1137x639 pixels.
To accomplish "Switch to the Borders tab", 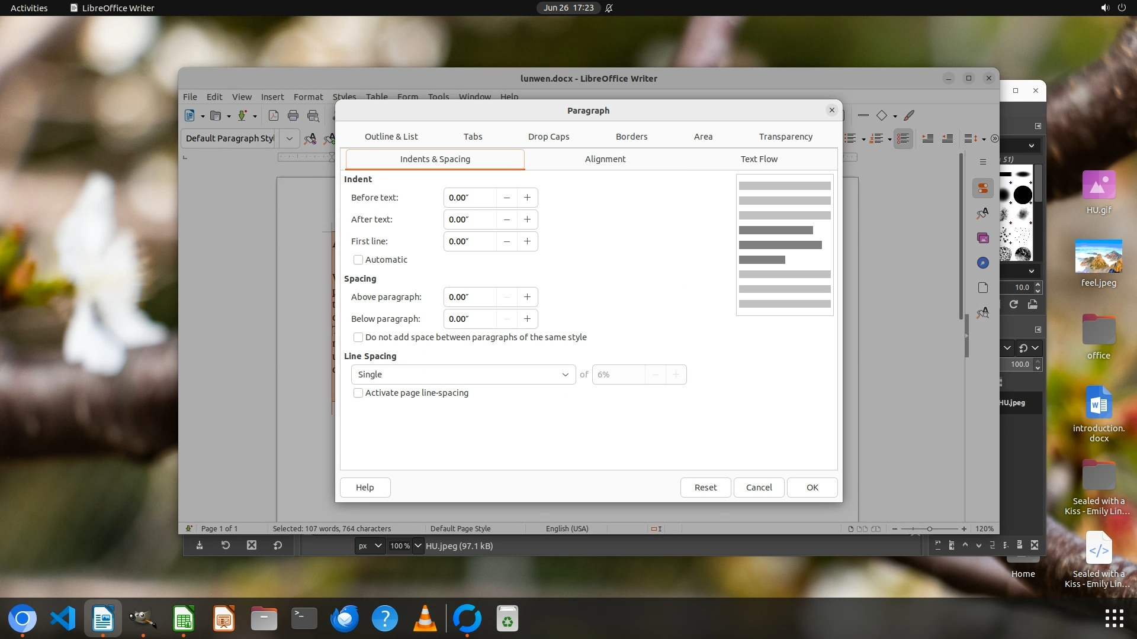I will pos(631,137).
